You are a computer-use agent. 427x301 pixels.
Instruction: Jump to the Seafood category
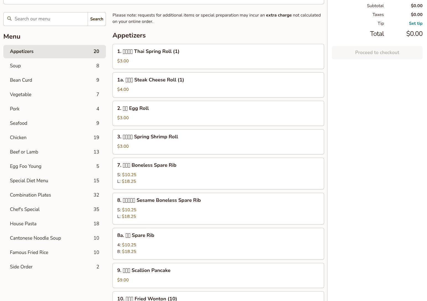click(x=54, y=123)
